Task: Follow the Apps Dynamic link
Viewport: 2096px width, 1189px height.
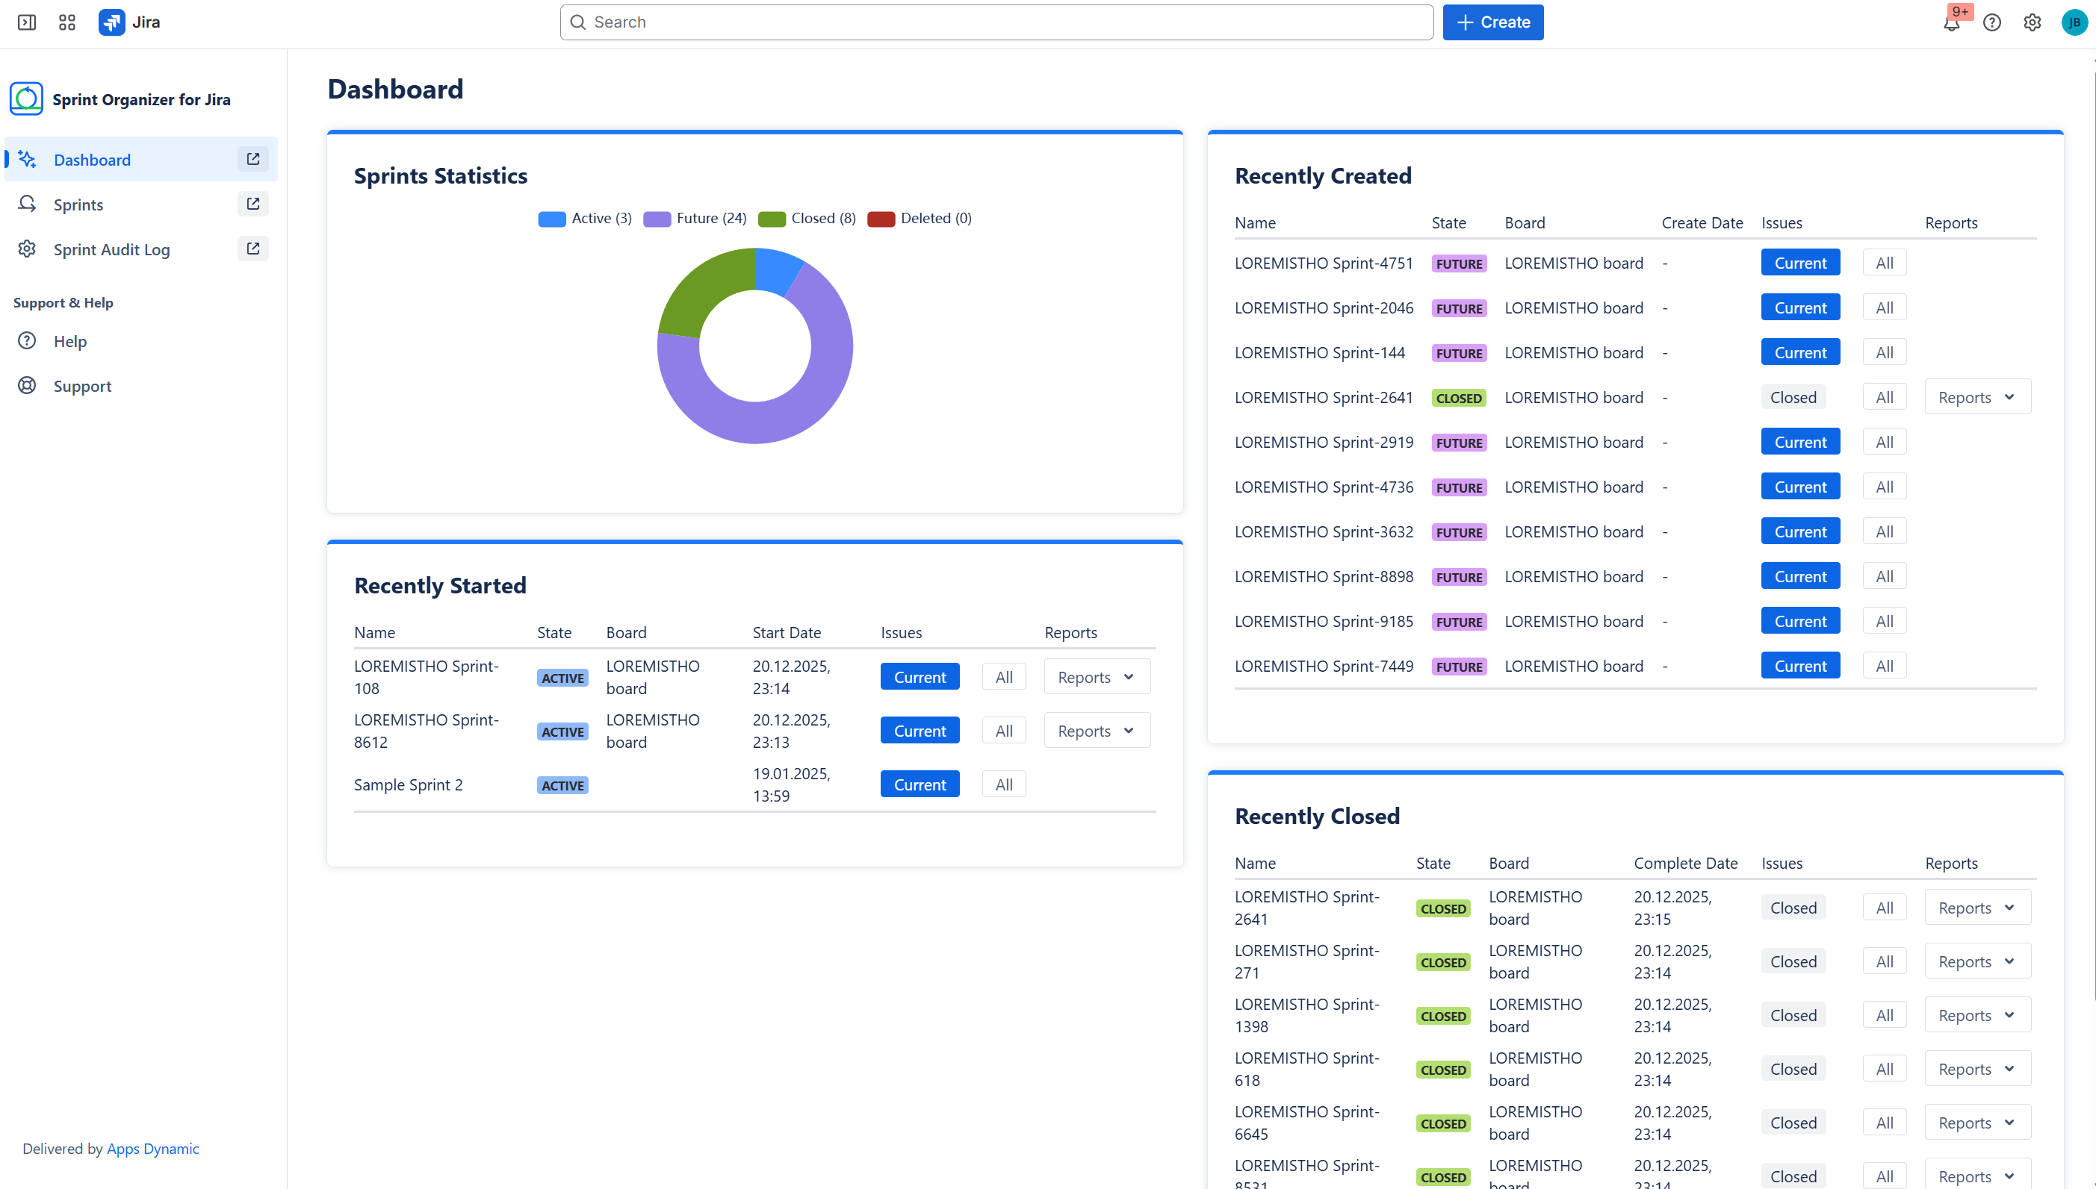Action: 153,1148
